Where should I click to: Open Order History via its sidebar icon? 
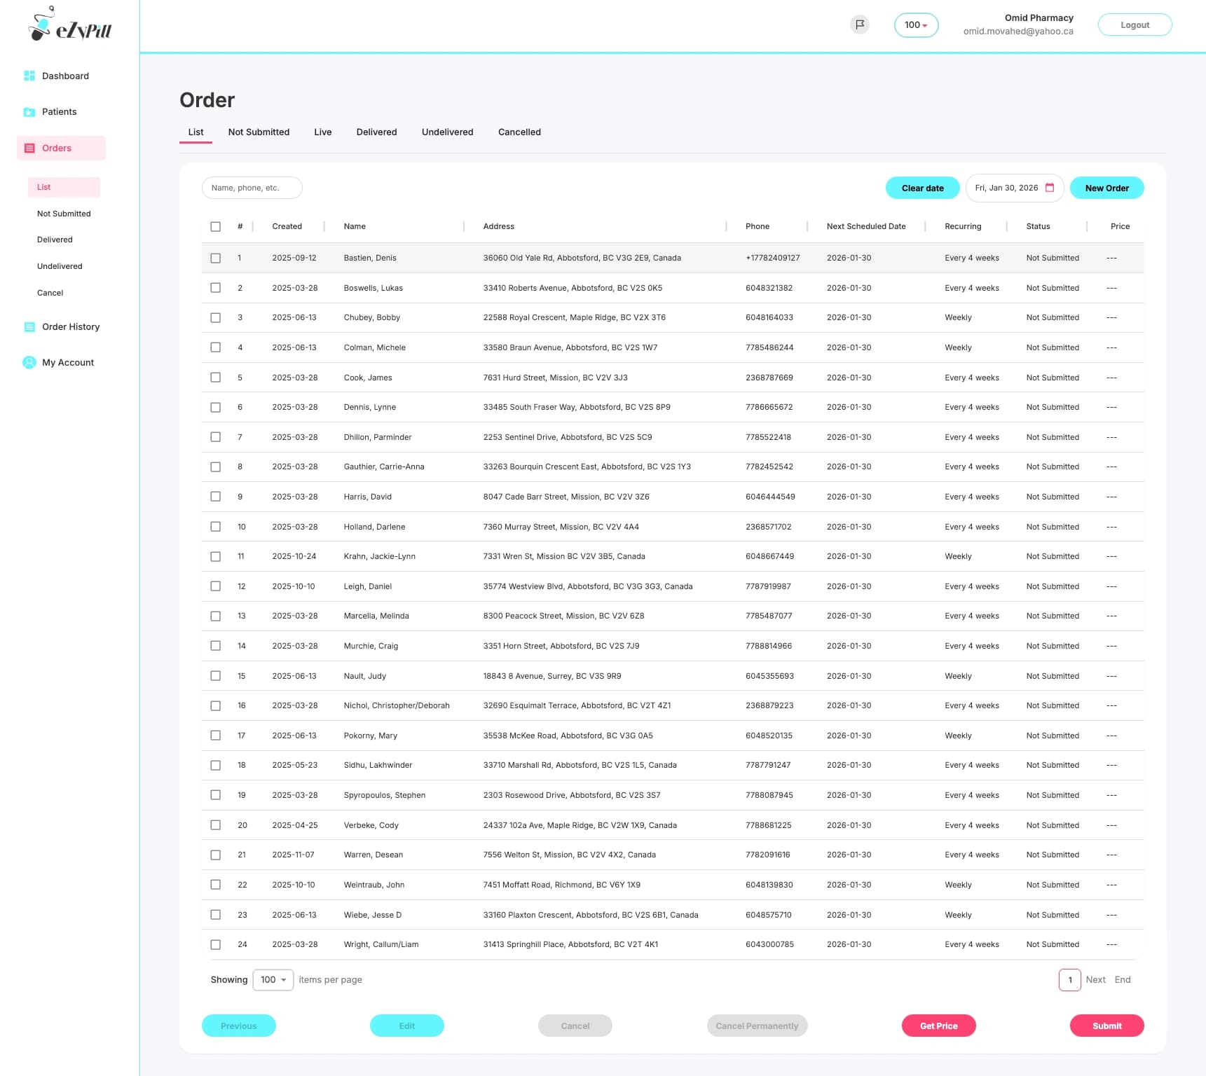point(29,326)
